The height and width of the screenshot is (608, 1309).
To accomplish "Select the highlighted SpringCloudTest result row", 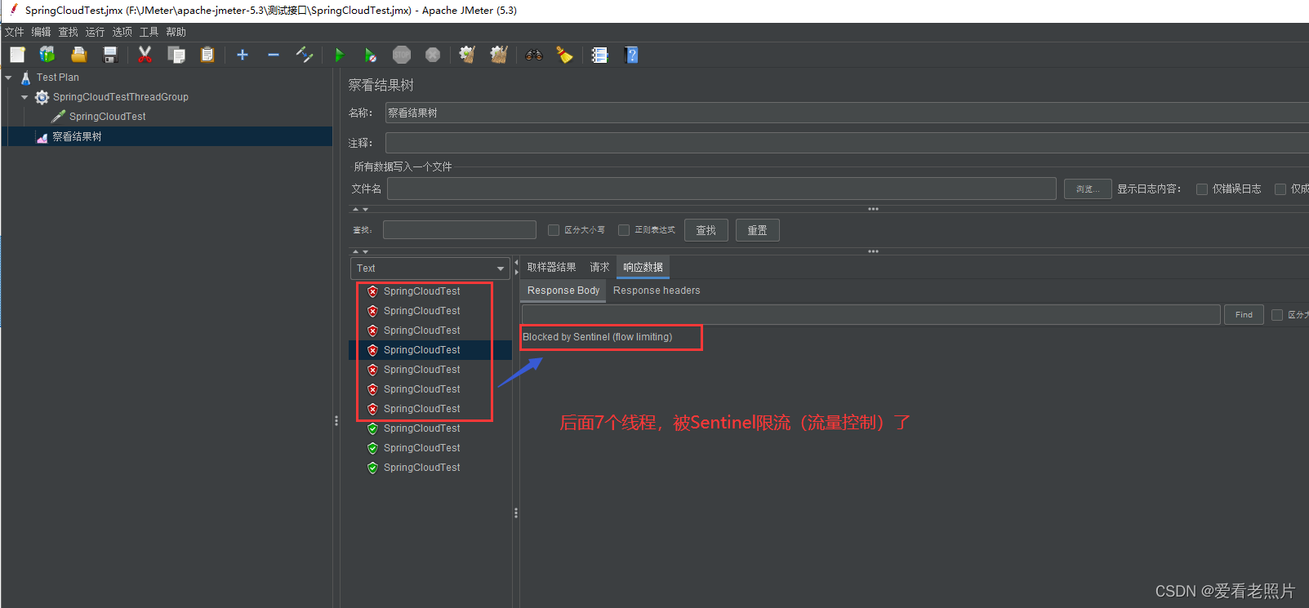I will [x=430, y=350].
